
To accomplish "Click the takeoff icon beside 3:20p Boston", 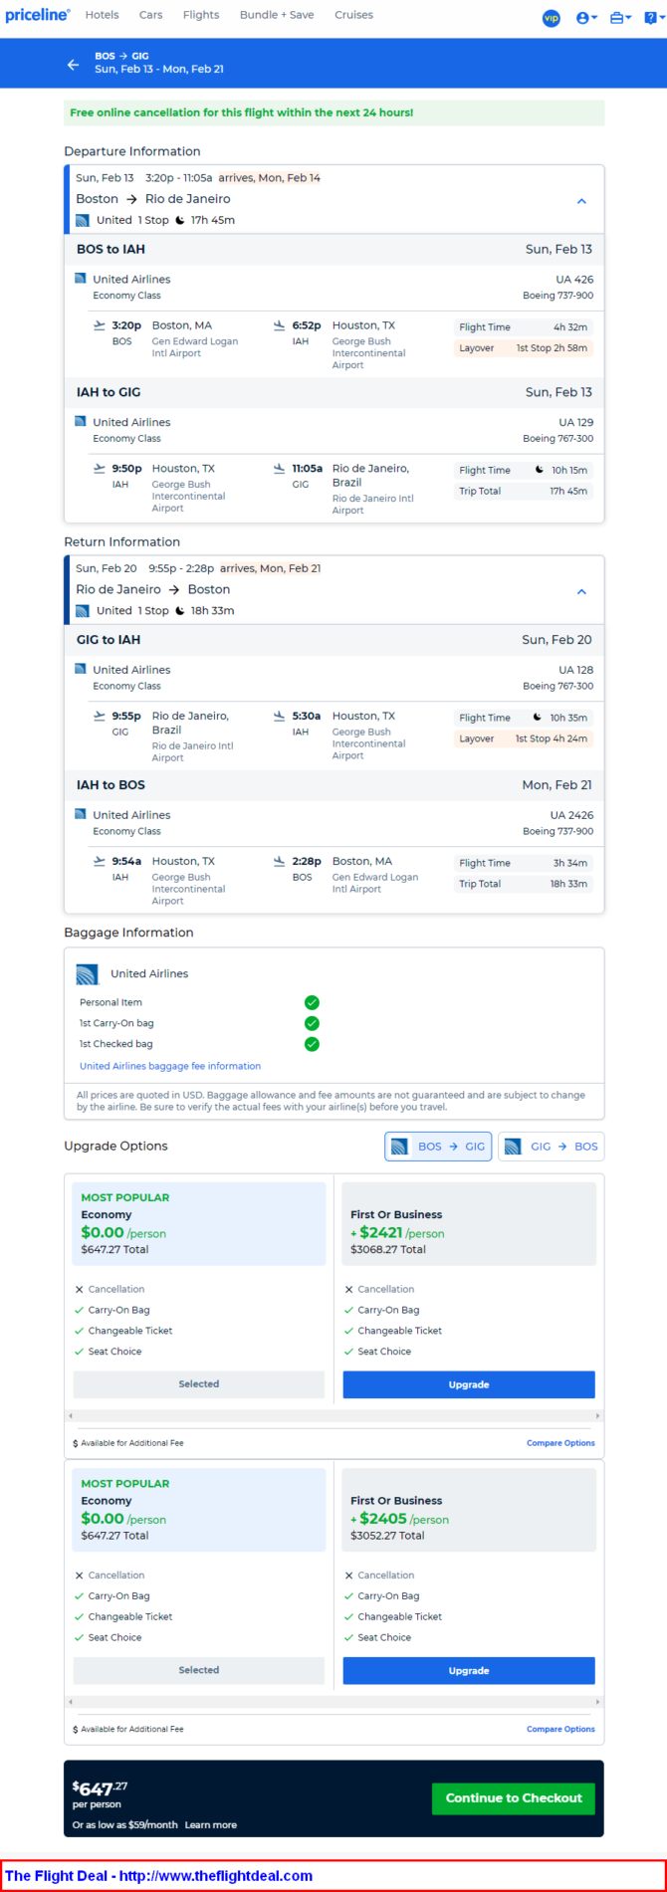I will [x=99, y=325].
